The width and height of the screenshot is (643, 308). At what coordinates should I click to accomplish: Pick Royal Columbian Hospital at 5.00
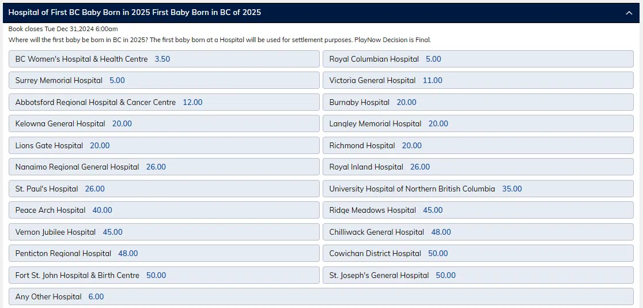coord(478,59)
